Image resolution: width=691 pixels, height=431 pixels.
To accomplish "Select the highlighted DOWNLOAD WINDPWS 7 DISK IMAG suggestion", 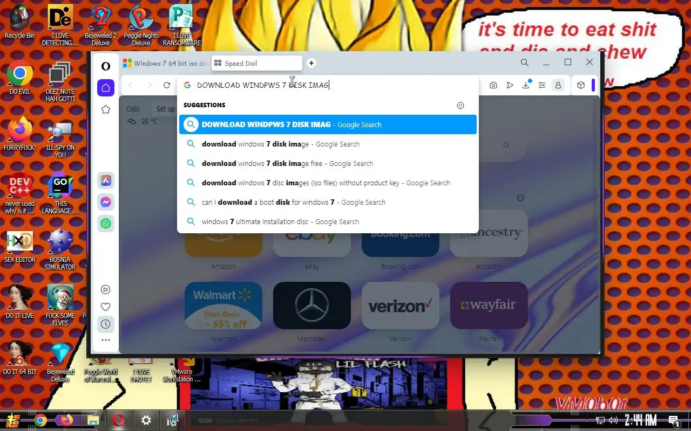I will [328, 124].
